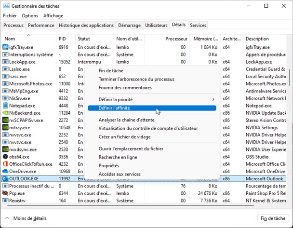Choose Définir l'affinité from context menu
This screenshot has width=293, height=228.
tap(114, 108)
